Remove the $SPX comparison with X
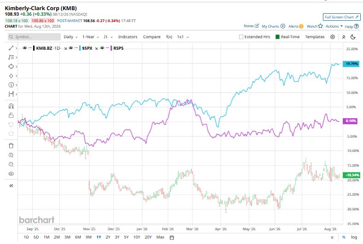Viewport: 363px width, 244px height. [x=97, y=48]
